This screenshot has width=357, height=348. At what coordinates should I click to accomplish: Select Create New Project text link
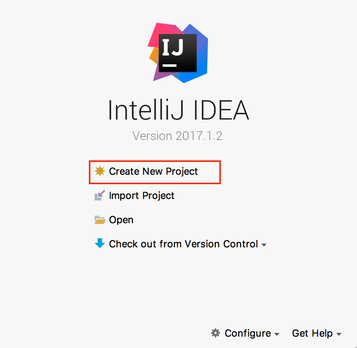tap(153, 171)
